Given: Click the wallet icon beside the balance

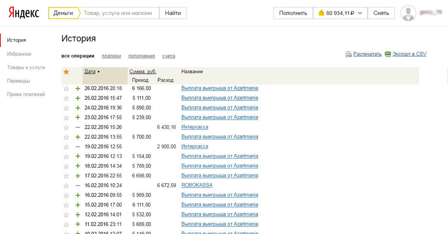Looking at the screenshot, I should (x=321, y=13).
